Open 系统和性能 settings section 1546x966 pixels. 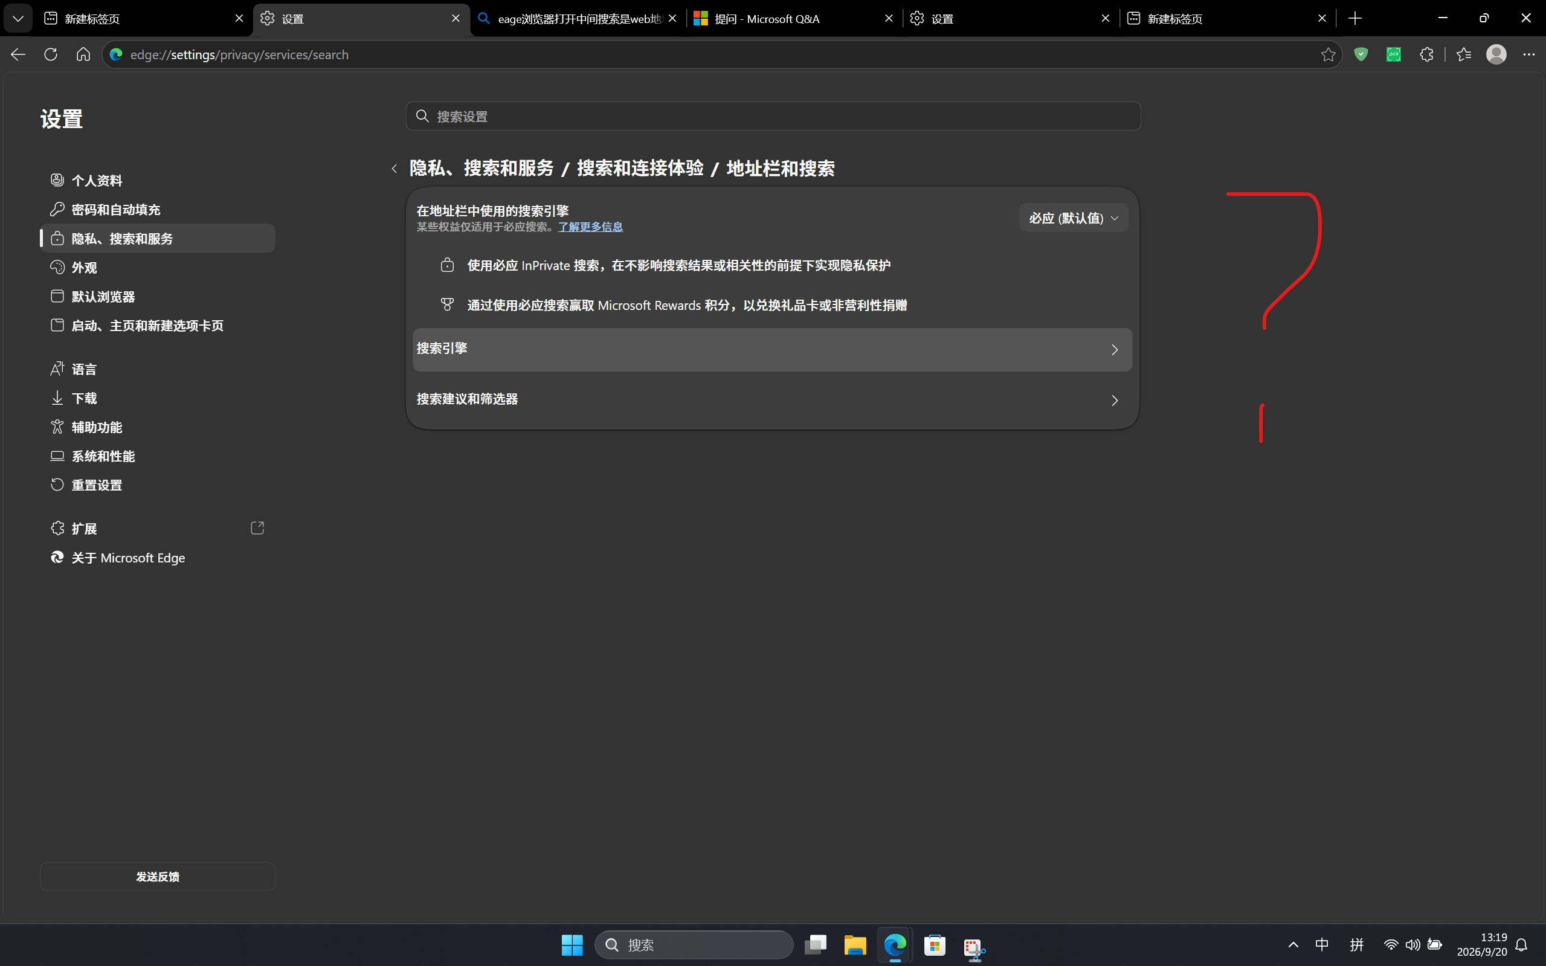157,456
